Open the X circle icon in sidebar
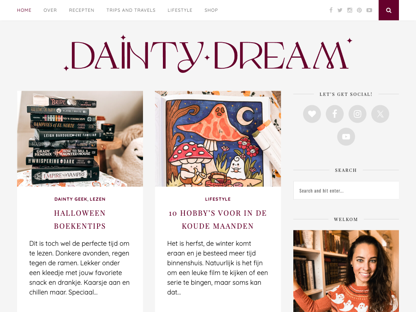 pyautogui.click(x=380, y=114)
